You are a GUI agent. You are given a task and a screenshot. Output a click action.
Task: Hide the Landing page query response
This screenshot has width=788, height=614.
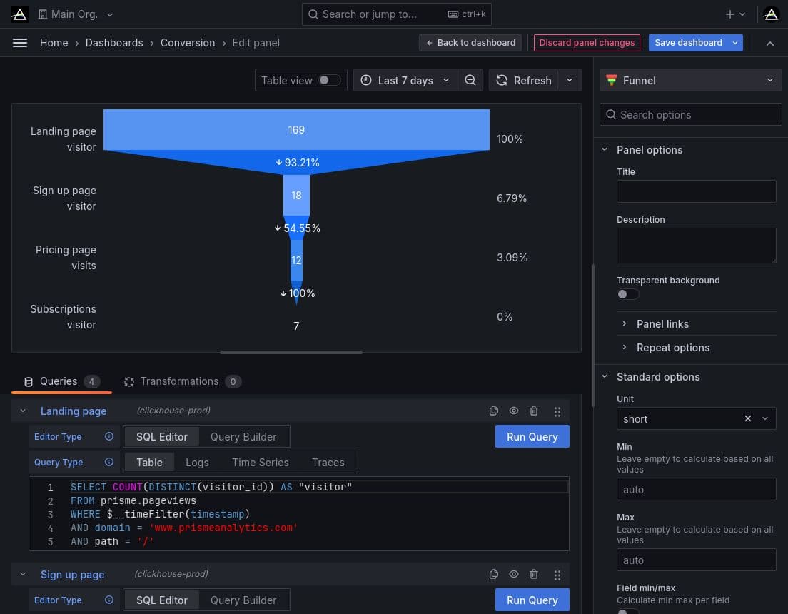(513, 411)
